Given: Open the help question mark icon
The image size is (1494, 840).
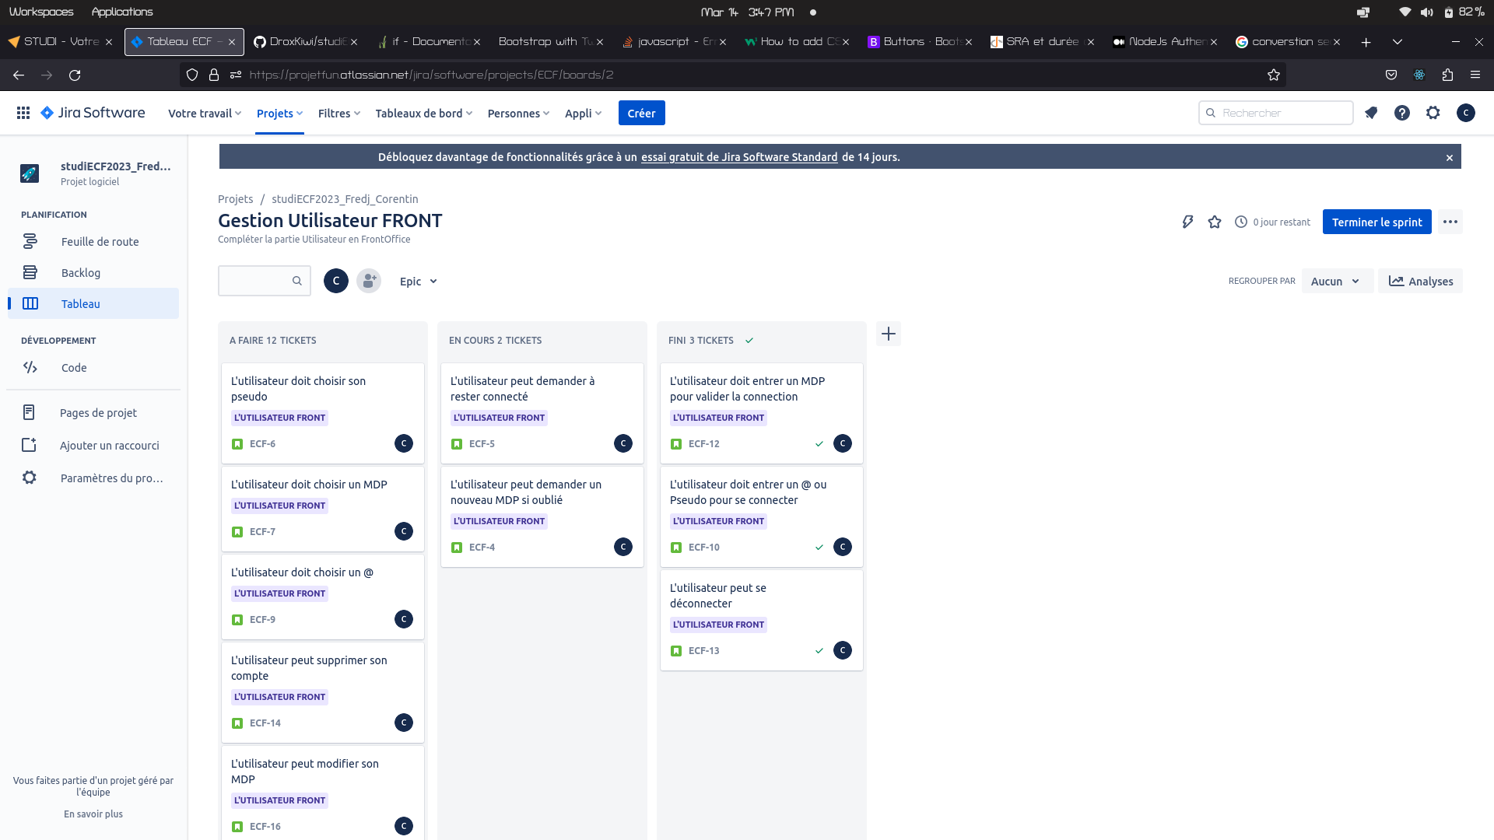Looking at the screenshot, I should coord(1402,113).
